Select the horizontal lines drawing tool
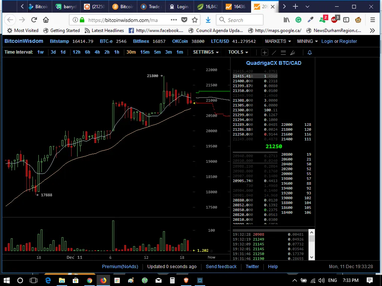382x286 pixels. tap(283, 52)
